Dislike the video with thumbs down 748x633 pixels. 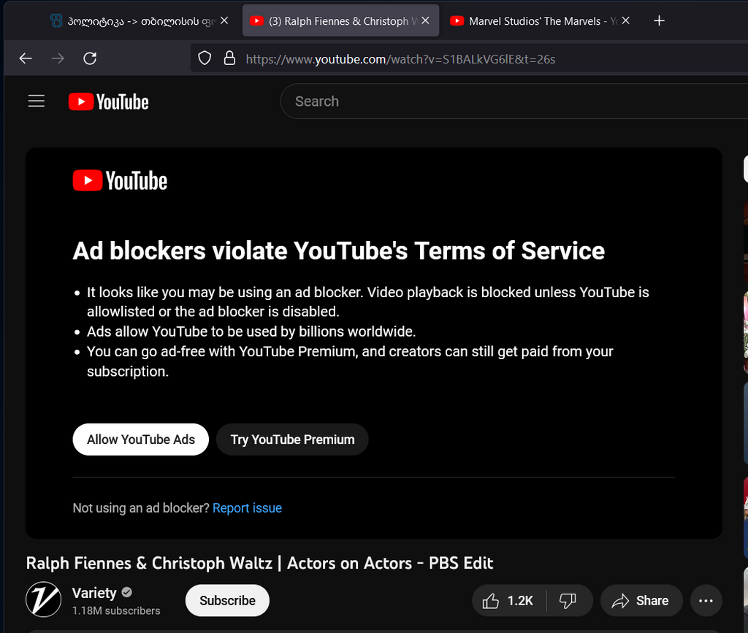pyautogui.click(x=568, y=601)
